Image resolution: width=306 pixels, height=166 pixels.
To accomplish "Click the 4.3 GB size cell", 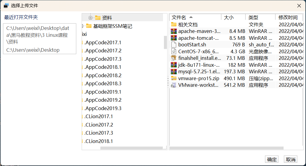I will (x=238, y=51).
